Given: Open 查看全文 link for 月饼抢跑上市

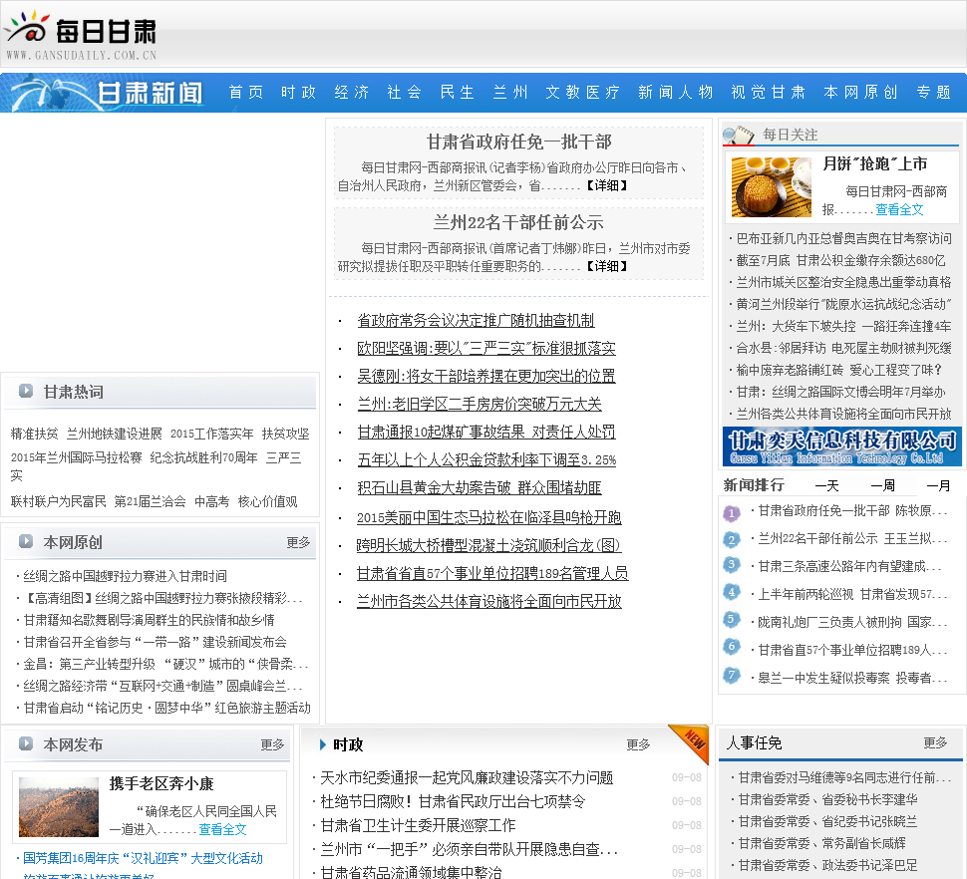Looking at the screenshot, I should (899, 209).
